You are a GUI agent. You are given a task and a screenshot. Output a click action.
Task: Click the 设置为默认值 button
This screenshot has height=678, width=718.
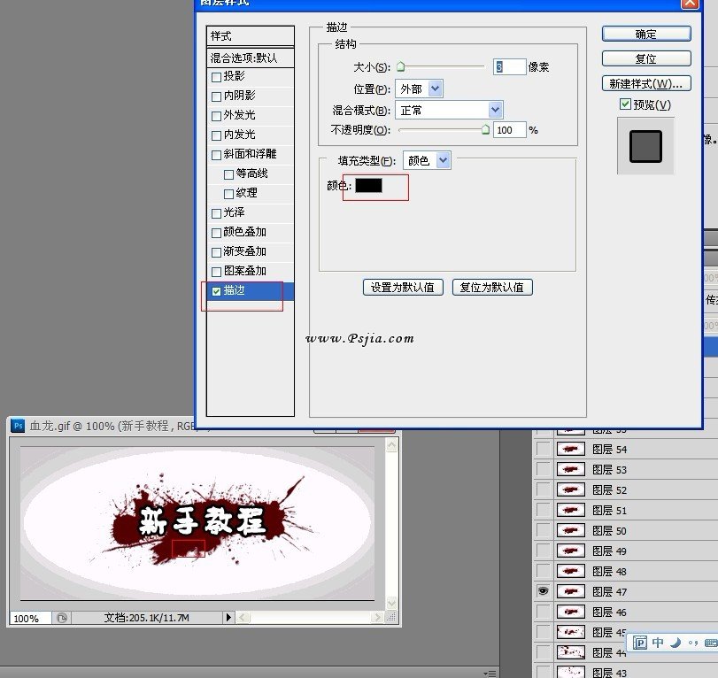(x=403, y=287)
